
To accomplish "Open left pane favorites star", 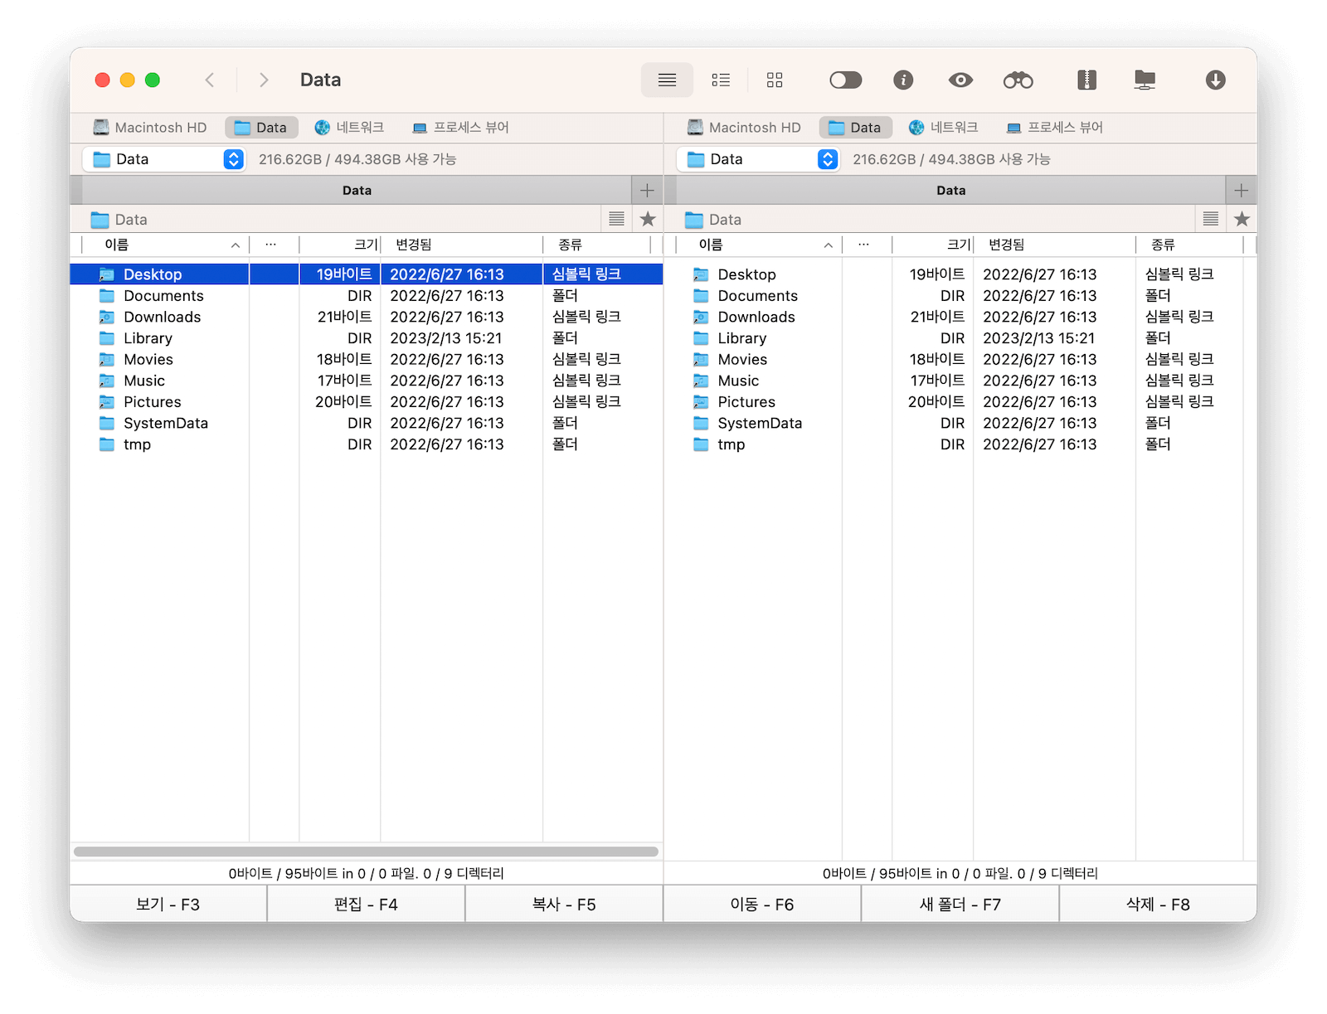I will 648,219.
